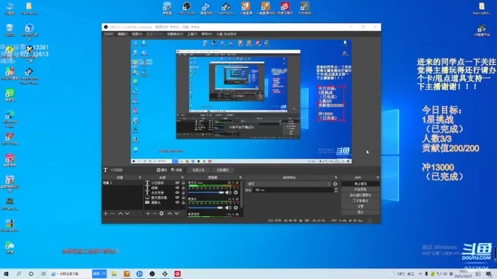
Task: Toggle lock on second text source
Action: [x=183, y=188]
